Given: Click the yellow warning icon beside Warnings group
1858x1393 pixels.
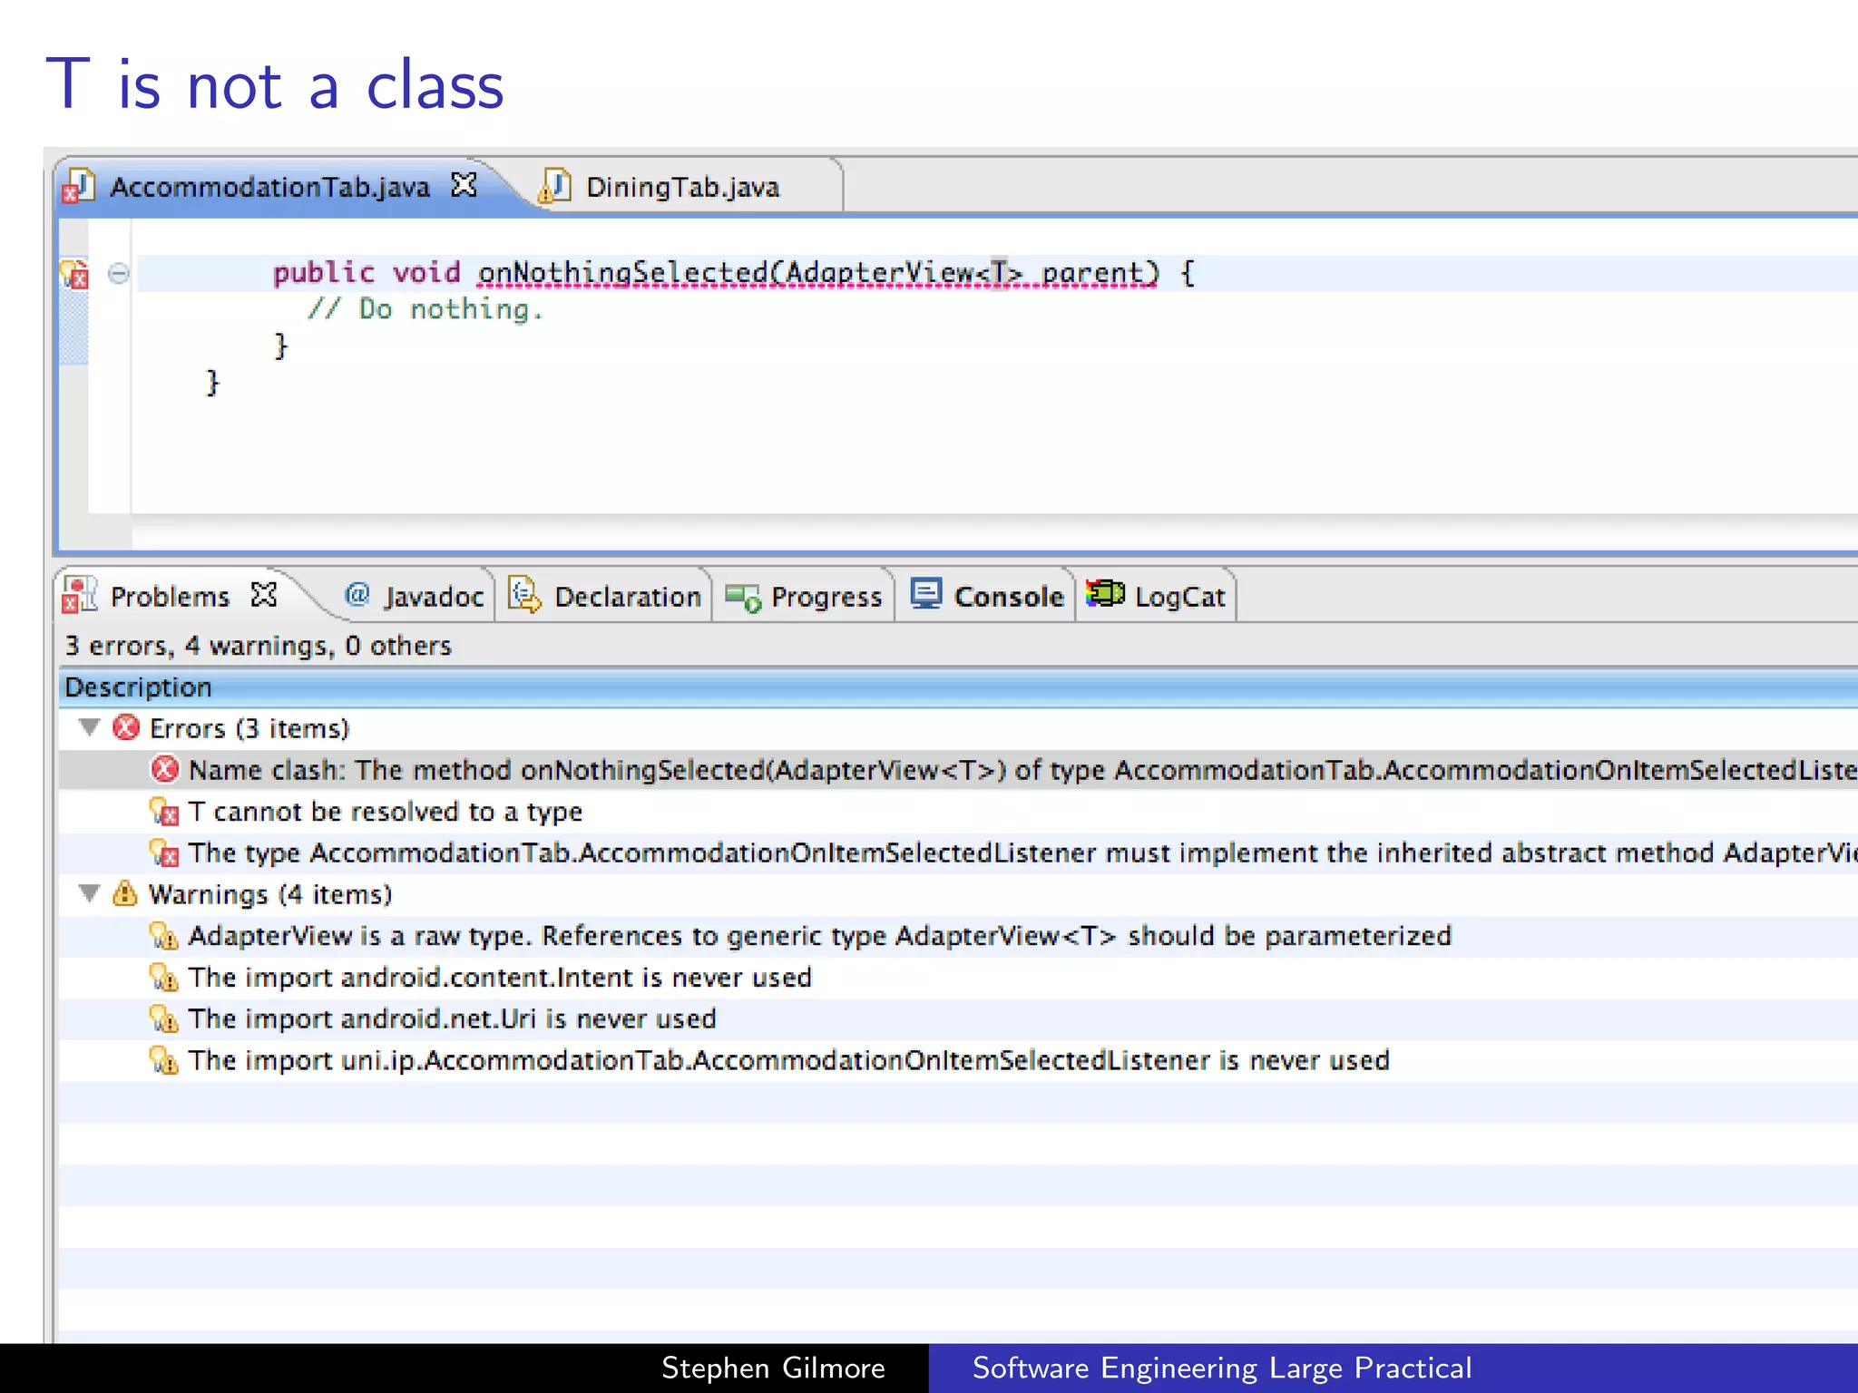Looking at the screenshot, I should pyautogui.click(x=125, y=893).
